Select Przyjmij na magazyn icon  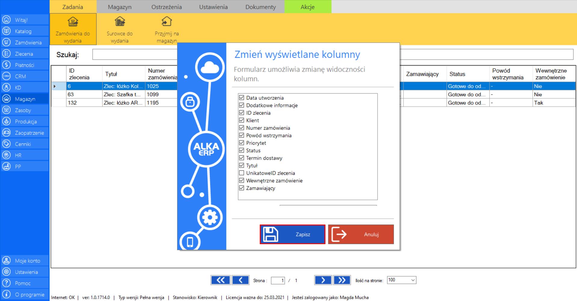(x=167, y=22)
